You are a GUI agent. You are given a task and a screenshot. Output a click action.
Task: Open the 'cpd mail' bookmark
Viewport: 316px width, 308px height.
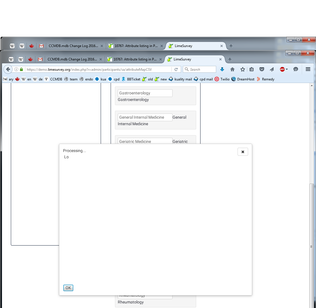203,79
